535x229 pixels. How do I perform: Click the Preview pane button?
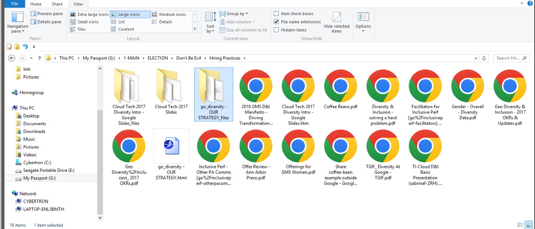tap(46, 14)
